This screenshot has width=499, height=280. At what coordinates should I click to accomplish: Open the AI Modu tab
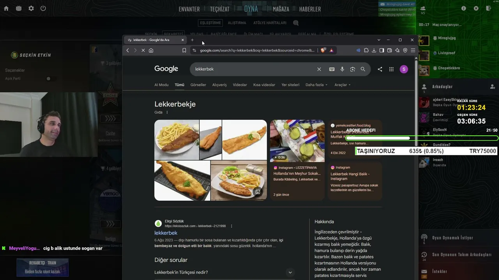pyautogui.click(x=161, y=85)
